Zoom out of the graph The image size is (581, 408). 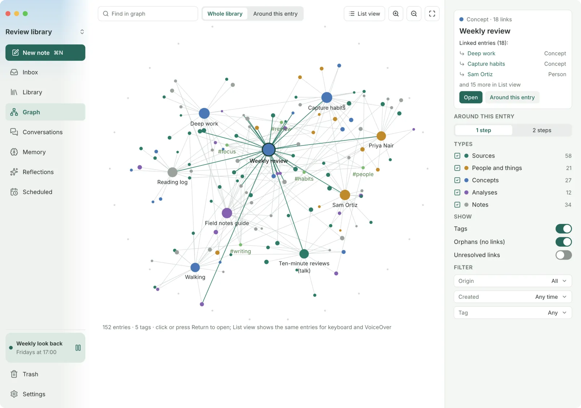point(414,14)
